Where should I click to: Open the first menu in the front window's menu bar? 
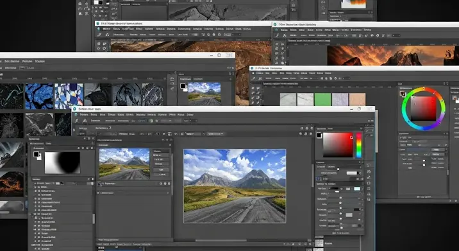point(84,114)
